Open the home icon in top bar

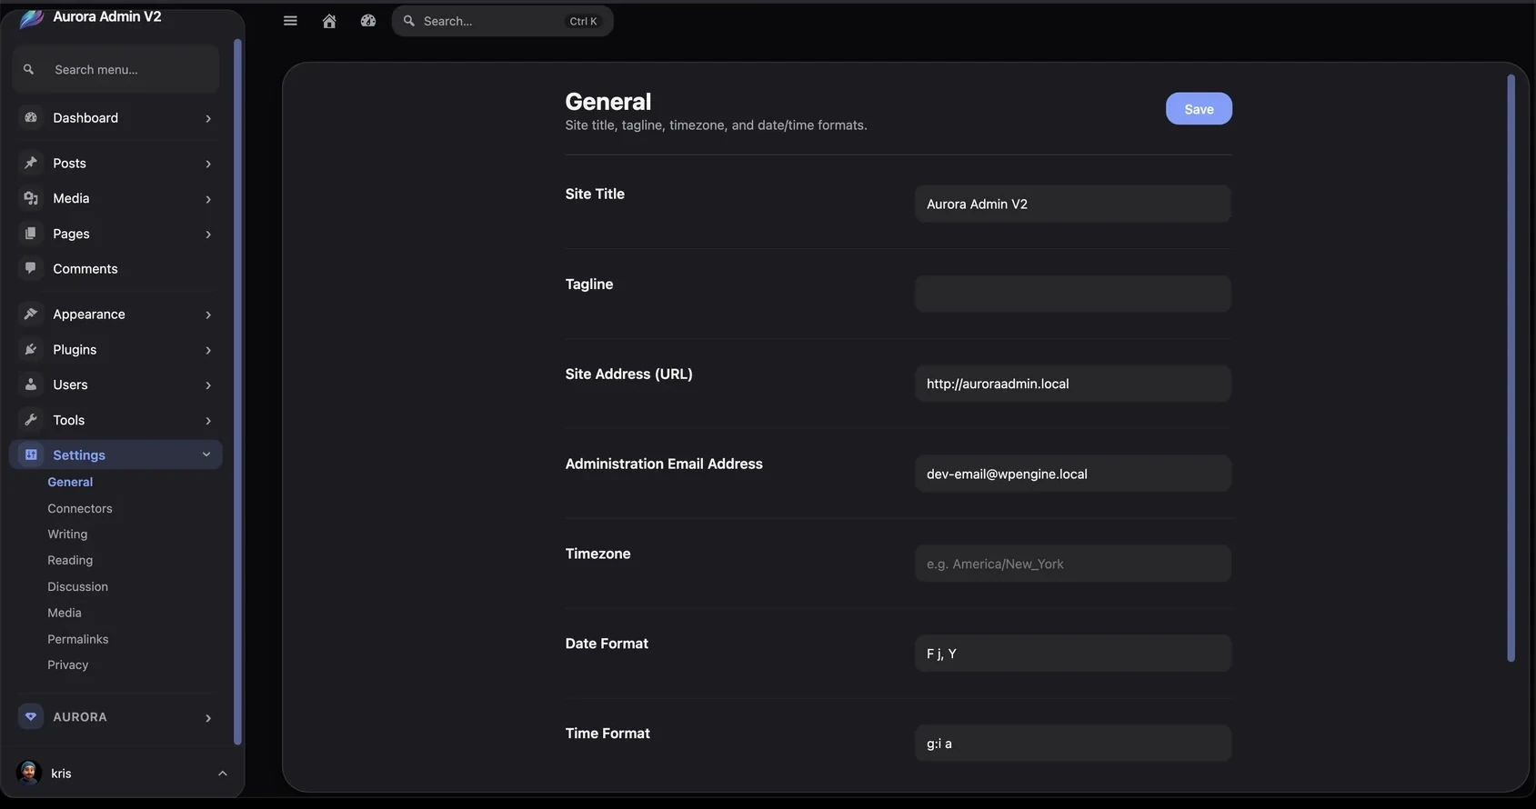[x=329, y=21]
